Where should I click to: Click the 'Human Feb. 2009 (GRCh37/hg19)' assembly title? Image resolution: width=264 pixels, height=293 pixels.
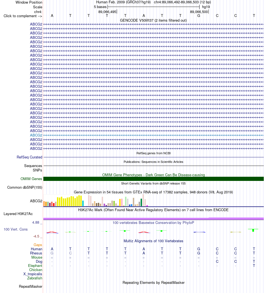click(123, 2)
